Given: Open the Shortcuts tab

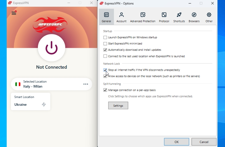Looking at the screenshot, I should pos(179,17).
